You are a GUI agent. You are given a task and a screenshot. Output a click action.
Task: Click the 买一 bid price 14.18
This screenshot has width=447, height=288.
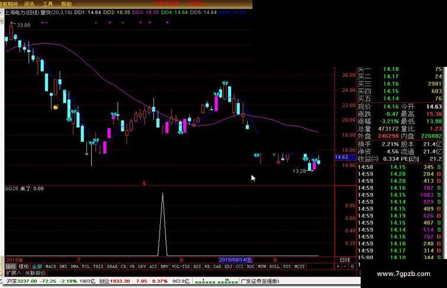point(391,69)
